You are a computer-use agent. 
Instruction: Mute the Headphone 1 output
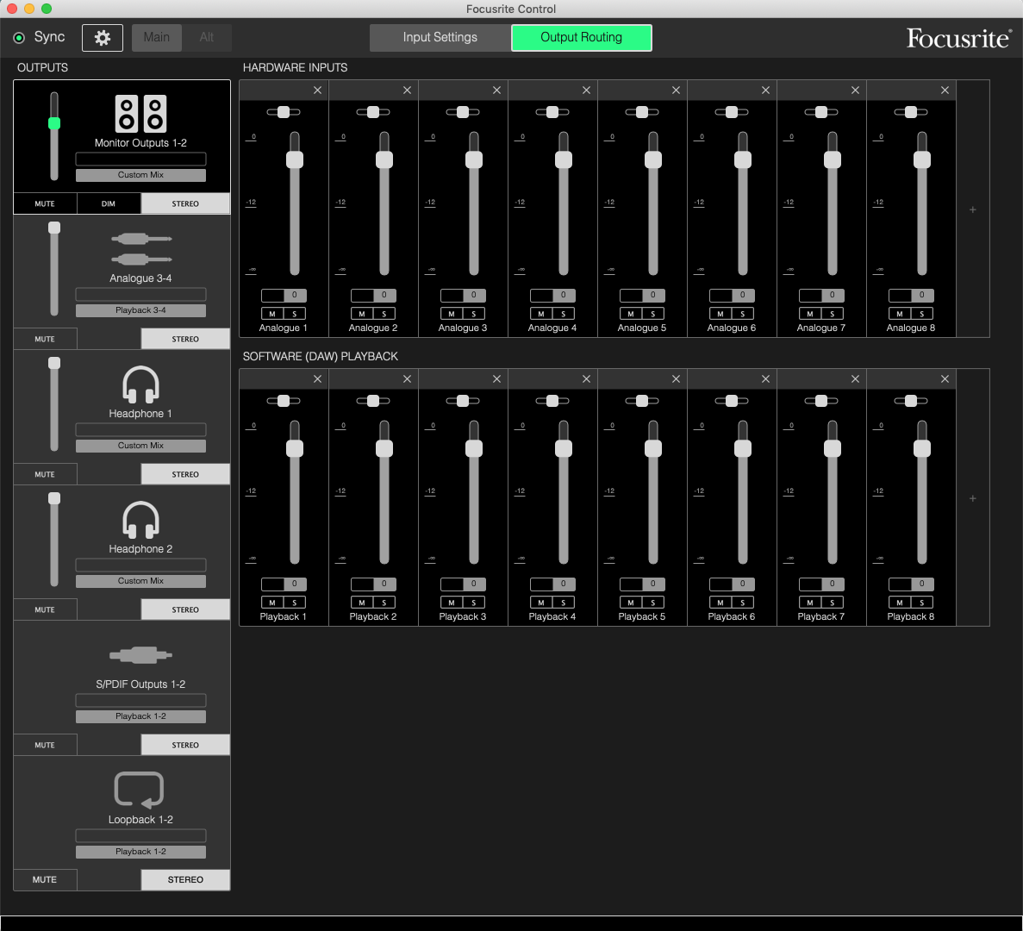[x=45, y=474]
